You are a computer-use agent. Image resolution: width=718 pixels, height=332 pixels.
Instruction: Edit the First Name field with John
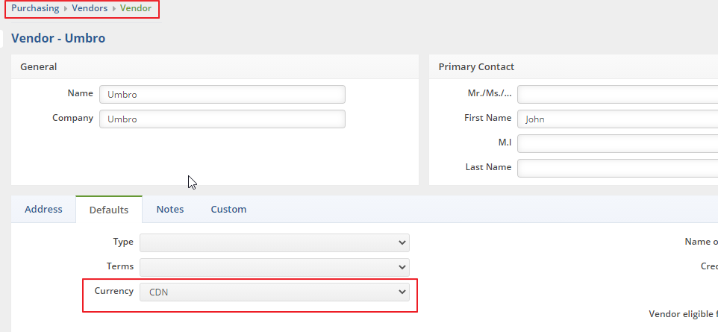click(616, 119)
